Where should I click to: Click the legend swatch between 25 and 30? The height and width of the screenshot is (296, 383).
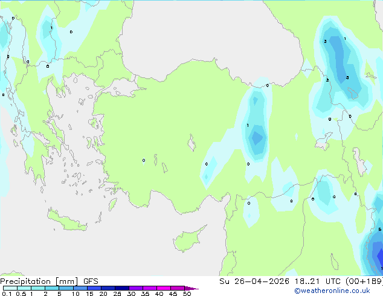(x=122, y=288)
